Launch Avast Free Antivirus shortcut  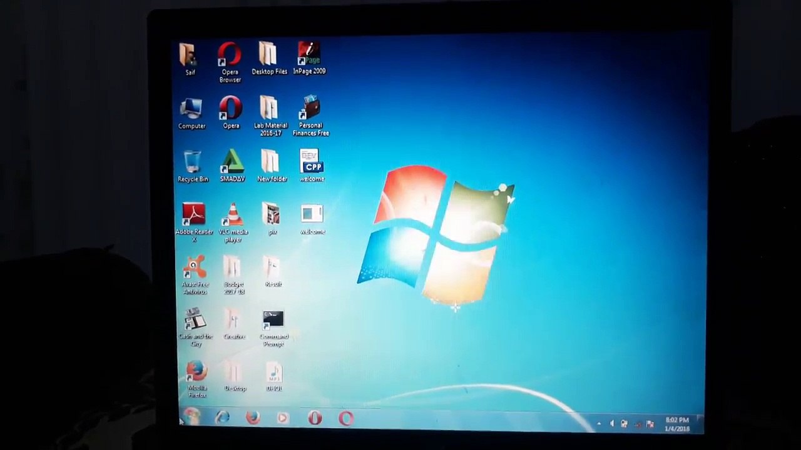click(x=195, y=275)
